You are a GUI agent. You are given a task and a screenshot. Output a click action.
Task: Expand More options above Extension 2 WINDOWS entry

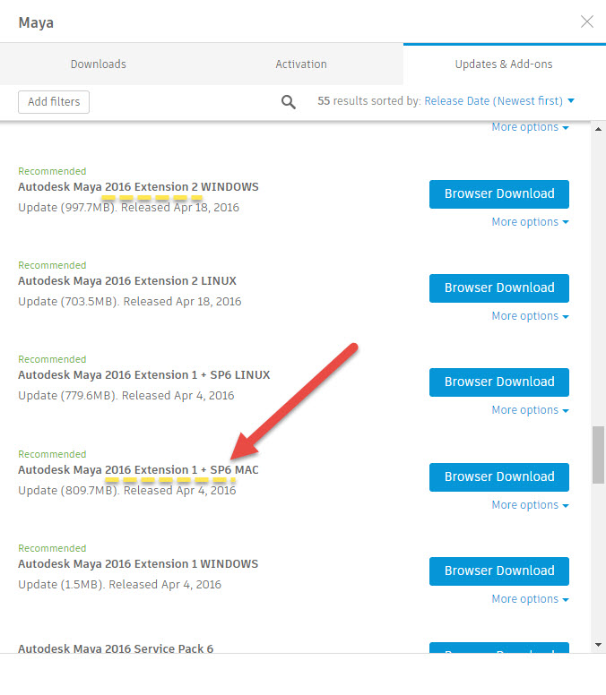tap(530, 127)
